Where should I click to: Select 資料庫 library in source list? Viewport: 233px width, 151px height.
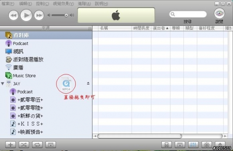pos(46,35)
